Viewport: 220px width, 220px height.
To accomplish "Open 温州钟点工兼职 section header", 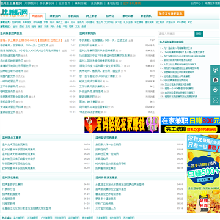I will tap(12, 137).
